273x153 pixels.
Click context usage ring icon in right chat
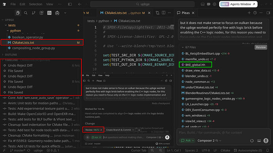point(252,141)
